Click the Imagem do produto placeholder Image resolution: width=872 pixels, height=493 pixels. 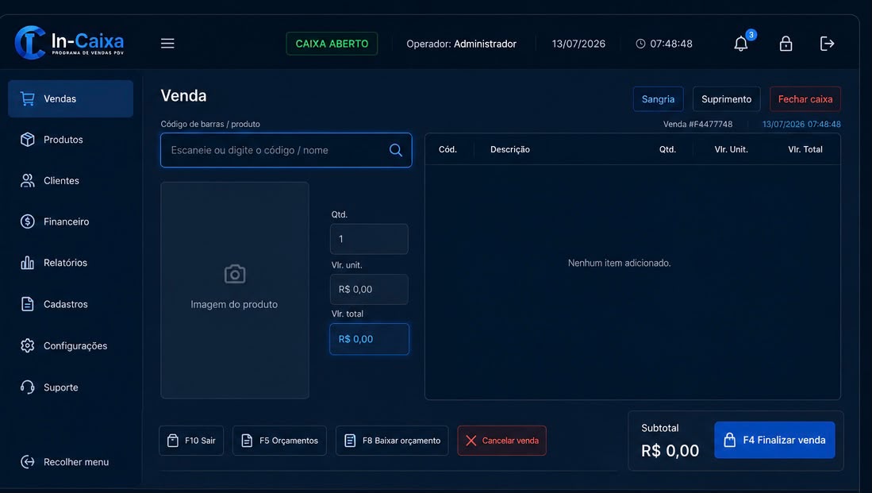click(235, 291)
